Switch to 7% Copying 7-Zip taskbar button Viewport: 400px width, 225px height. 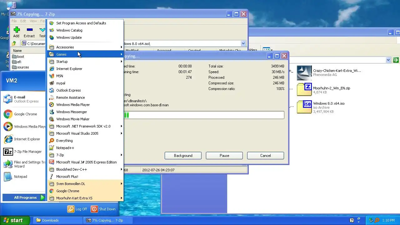tap(108, 220)
